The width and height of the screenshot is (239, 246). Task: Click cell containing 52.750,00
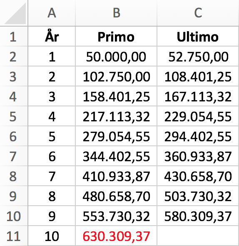198,57
